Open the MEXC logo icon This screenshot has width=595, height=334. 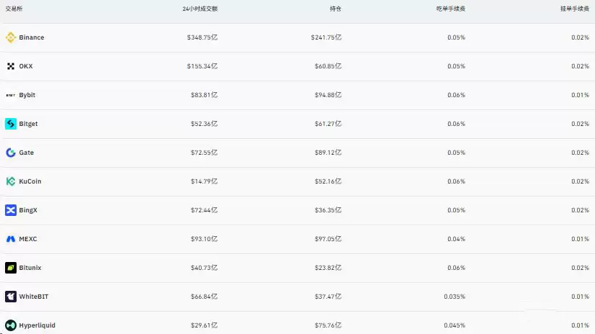pyautogui.click(x=11, y=239)
